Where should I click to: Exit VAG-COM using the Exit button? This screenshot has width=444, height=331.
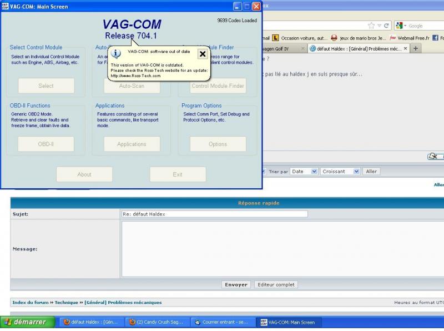click(x=178, y=174)
